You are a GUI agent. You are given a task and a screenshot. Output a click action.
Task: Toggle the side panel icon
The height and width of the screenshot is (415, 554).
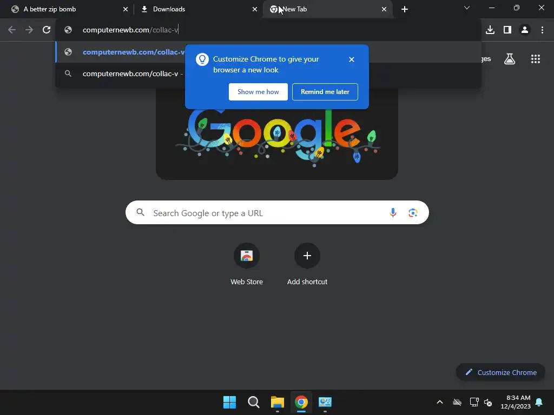[x=507, y=30]
